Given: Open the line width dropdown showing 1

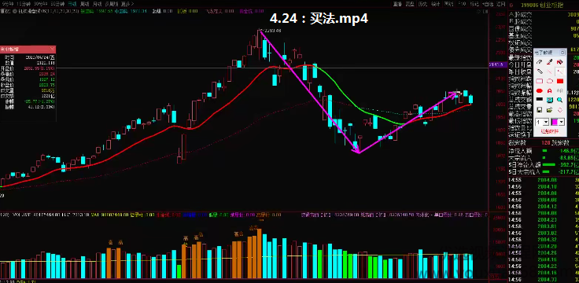Looking at the screenshot, I should (x=543, y=122).
